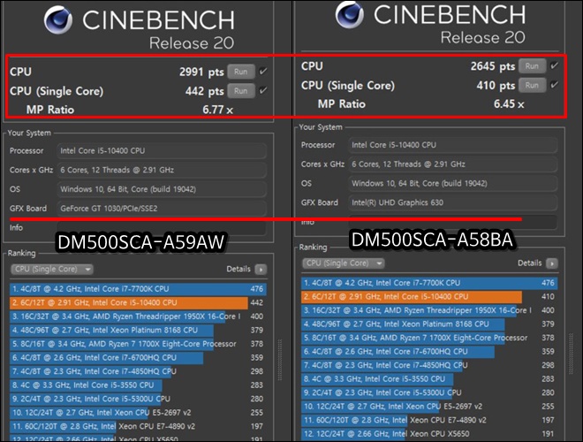Click Processor field in left window

pyautogui.click(x=162, y=150)
